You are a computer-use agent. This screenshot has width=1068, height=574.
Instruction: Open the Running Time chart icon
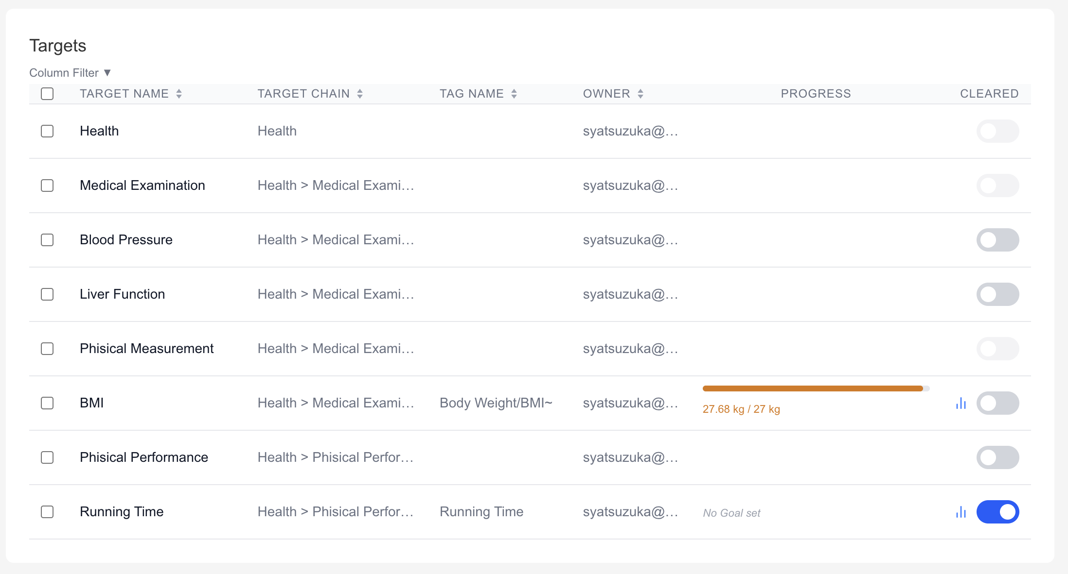coord(961,512)
